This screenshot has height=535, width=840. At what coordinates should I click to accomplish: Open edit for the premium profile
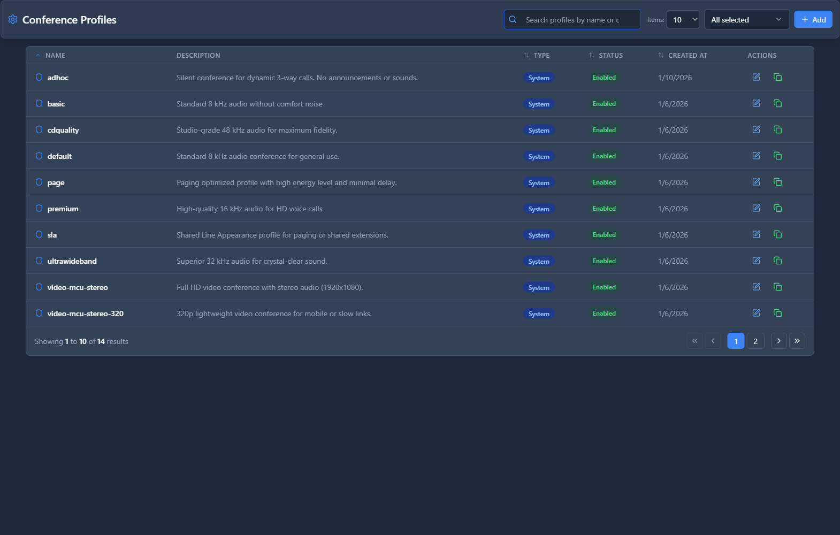click(756, 208)
